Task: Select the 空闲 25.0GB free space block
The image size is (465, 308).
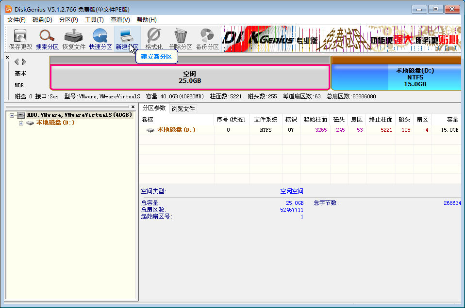Action: coord(189,77)
